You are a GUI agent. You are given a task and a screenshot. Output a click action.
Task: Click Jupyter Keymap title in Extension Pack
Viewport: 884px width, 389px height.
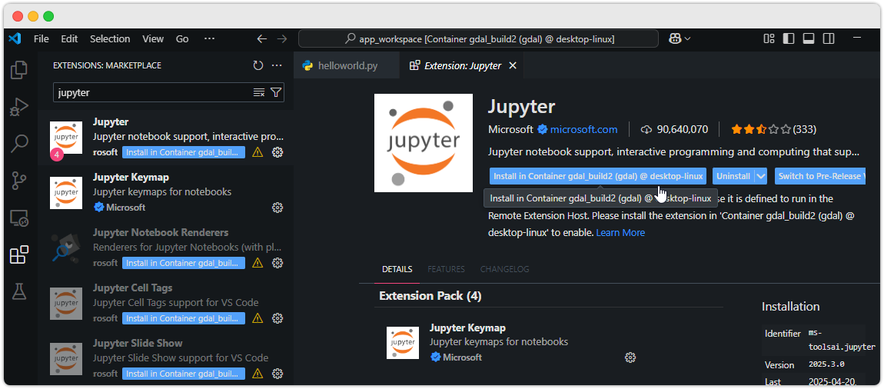point(467,327)
